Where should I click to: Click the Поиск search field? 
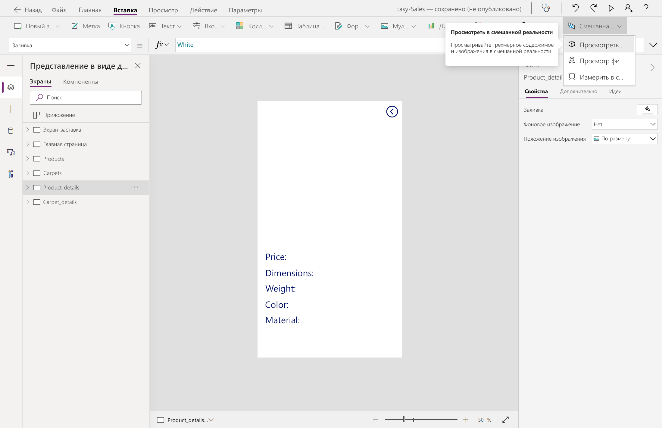tap(86, 98)
